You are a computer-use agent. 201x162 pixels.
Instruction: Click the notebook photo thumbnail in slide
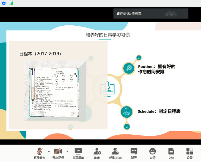tap(55, 90)
